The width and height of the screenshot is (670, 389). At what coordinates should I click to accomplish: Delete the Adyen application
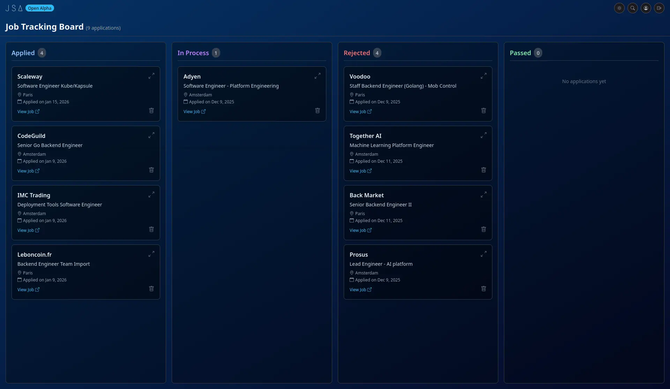pos(318,110)
